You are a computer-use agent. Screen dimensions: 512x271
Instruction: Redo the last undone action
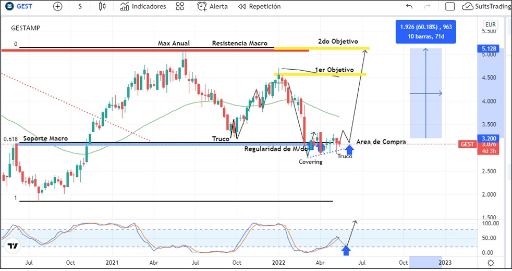click(428, 7)
